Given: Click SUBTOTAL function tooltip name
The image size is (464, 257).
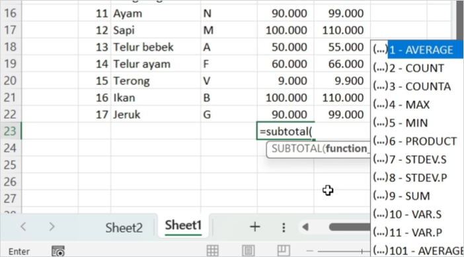Looking at the screenshot, I should 297,149.
